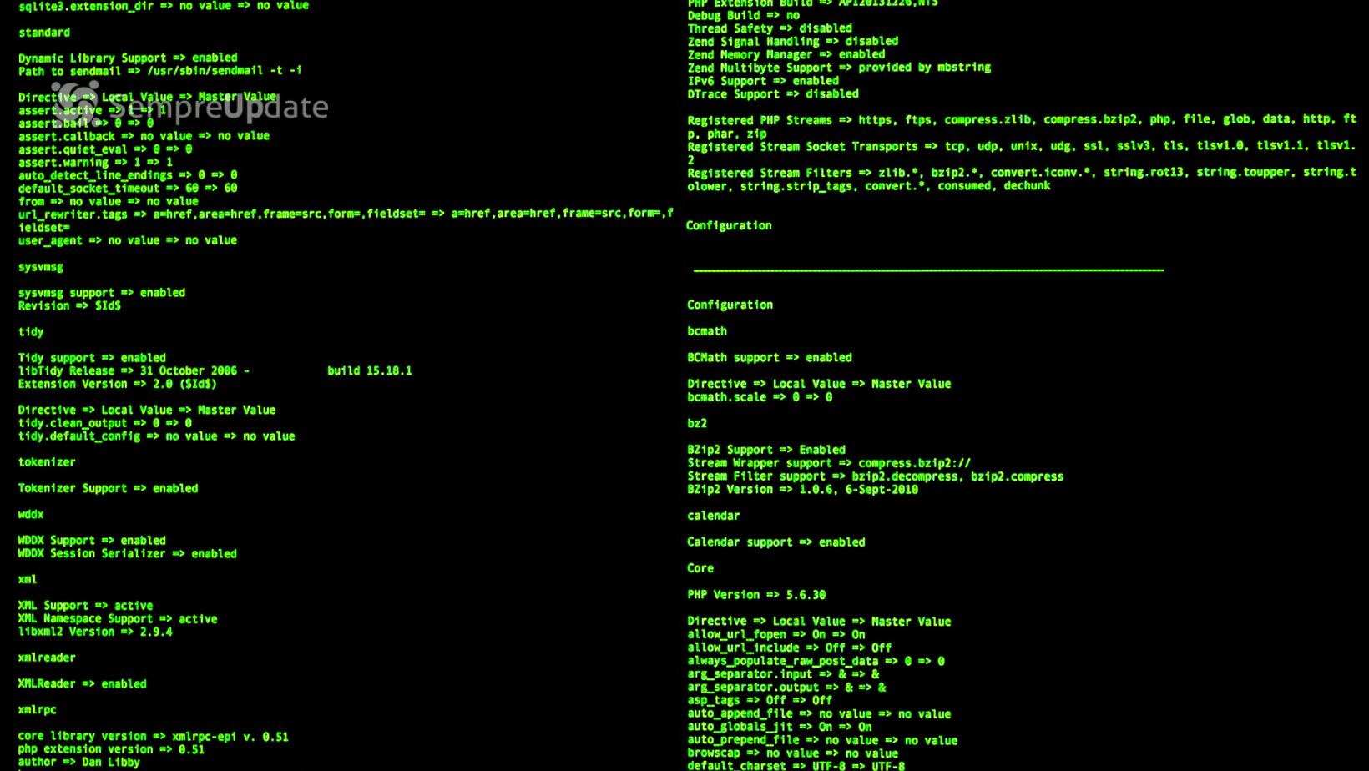Click the 'sysvmsg support => enabled' line
The image size is (1369, 771).
[102, 293]
